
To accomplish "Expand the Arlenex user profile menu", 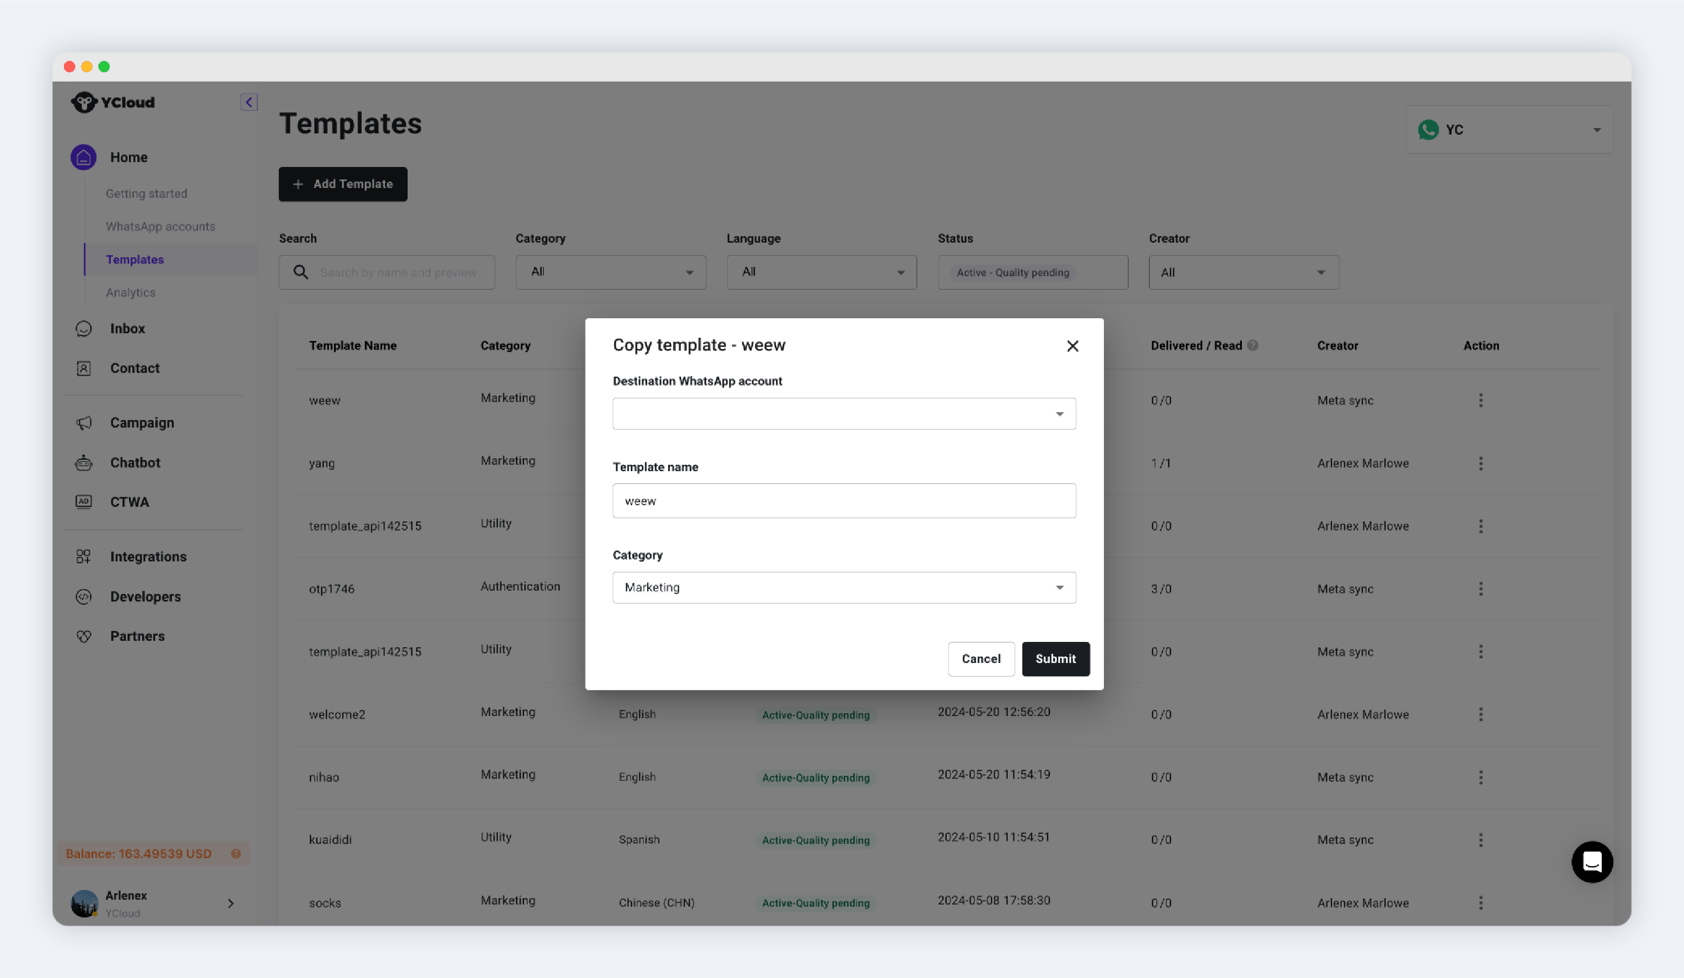I will [x=155, y=903].
